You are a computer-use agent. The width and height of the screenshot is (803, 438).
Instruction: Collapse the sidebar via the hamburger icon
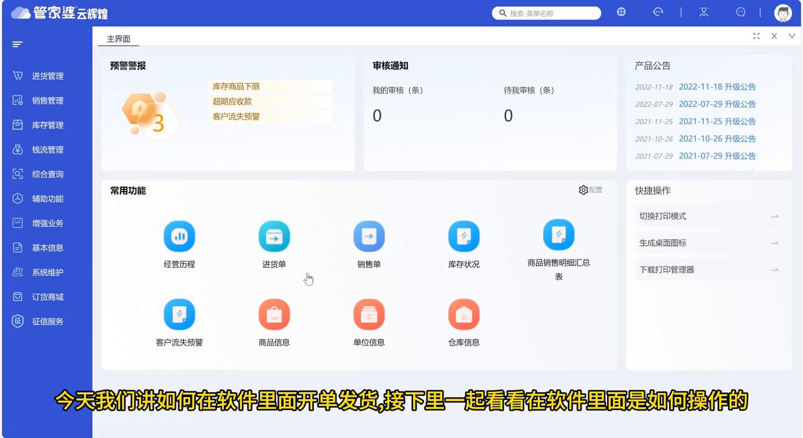(16, 44)
